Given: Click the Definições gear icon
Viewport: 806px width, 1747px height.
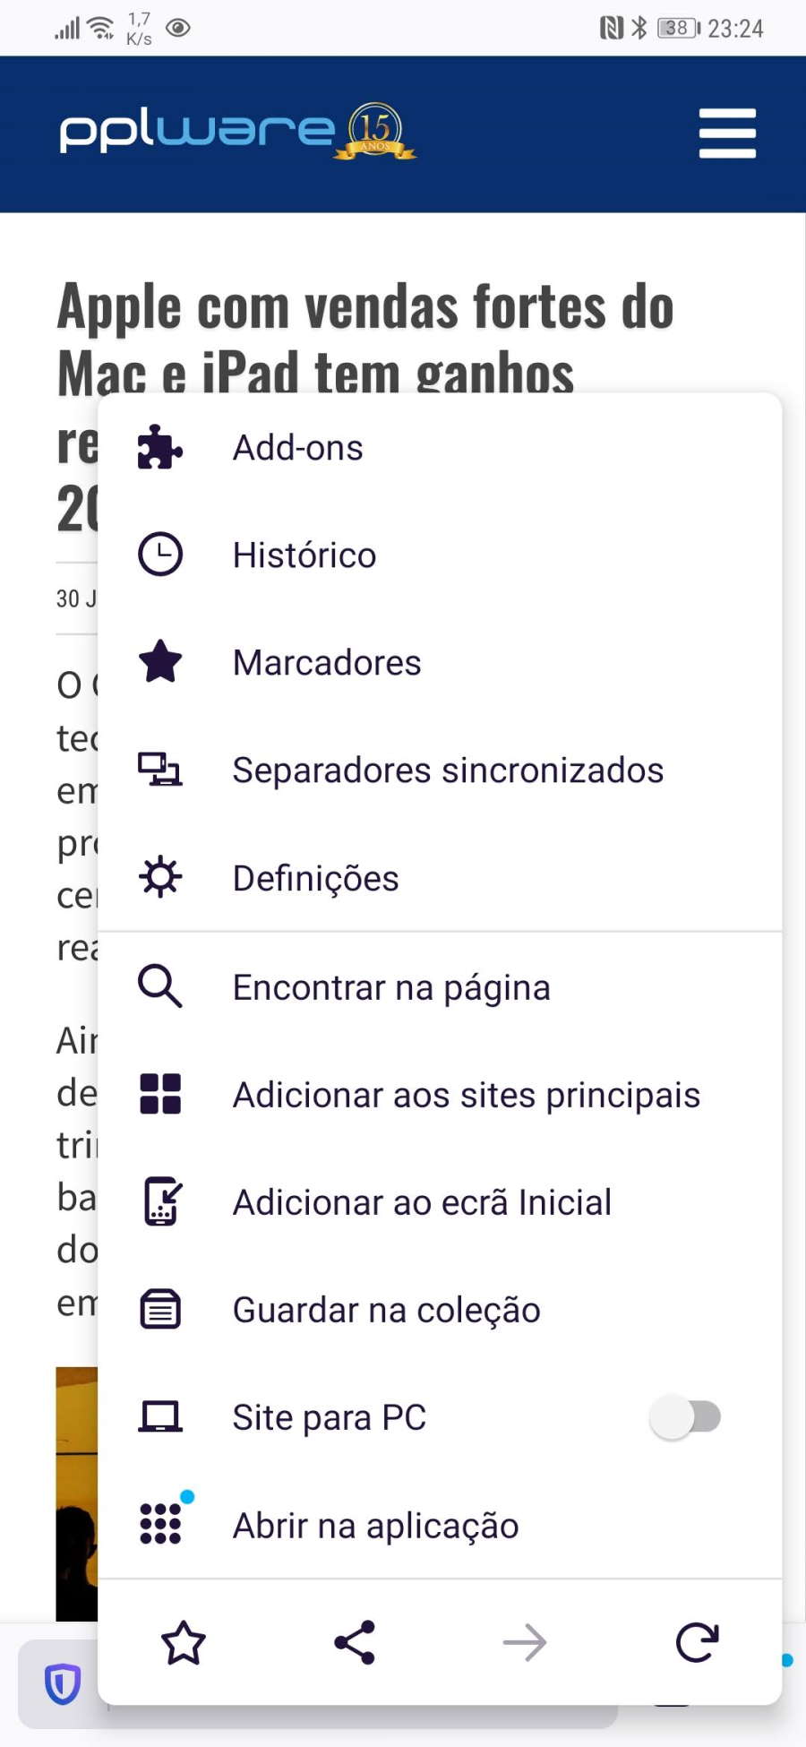Looking at the screenshot, I should (160, 877).
